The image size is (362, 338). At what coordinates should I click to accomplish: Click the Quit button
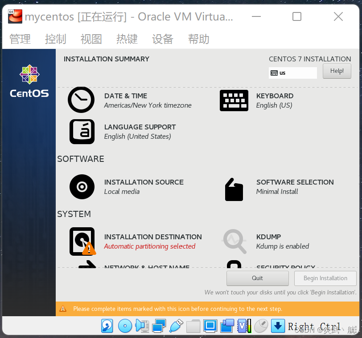click(x=257, y=278)
